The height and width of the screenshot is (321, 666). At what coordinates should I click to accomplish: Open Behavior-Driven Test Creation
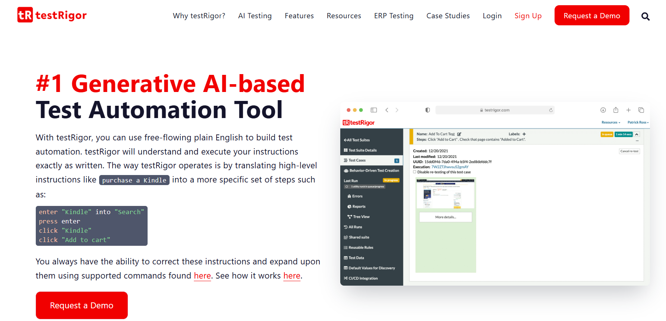tap(371, 171)
